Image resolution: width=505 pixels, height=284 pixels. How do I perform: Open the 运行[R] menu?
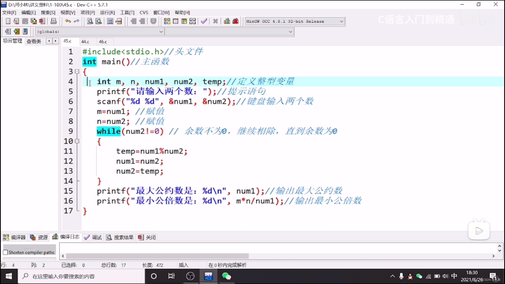pos(107,12)
